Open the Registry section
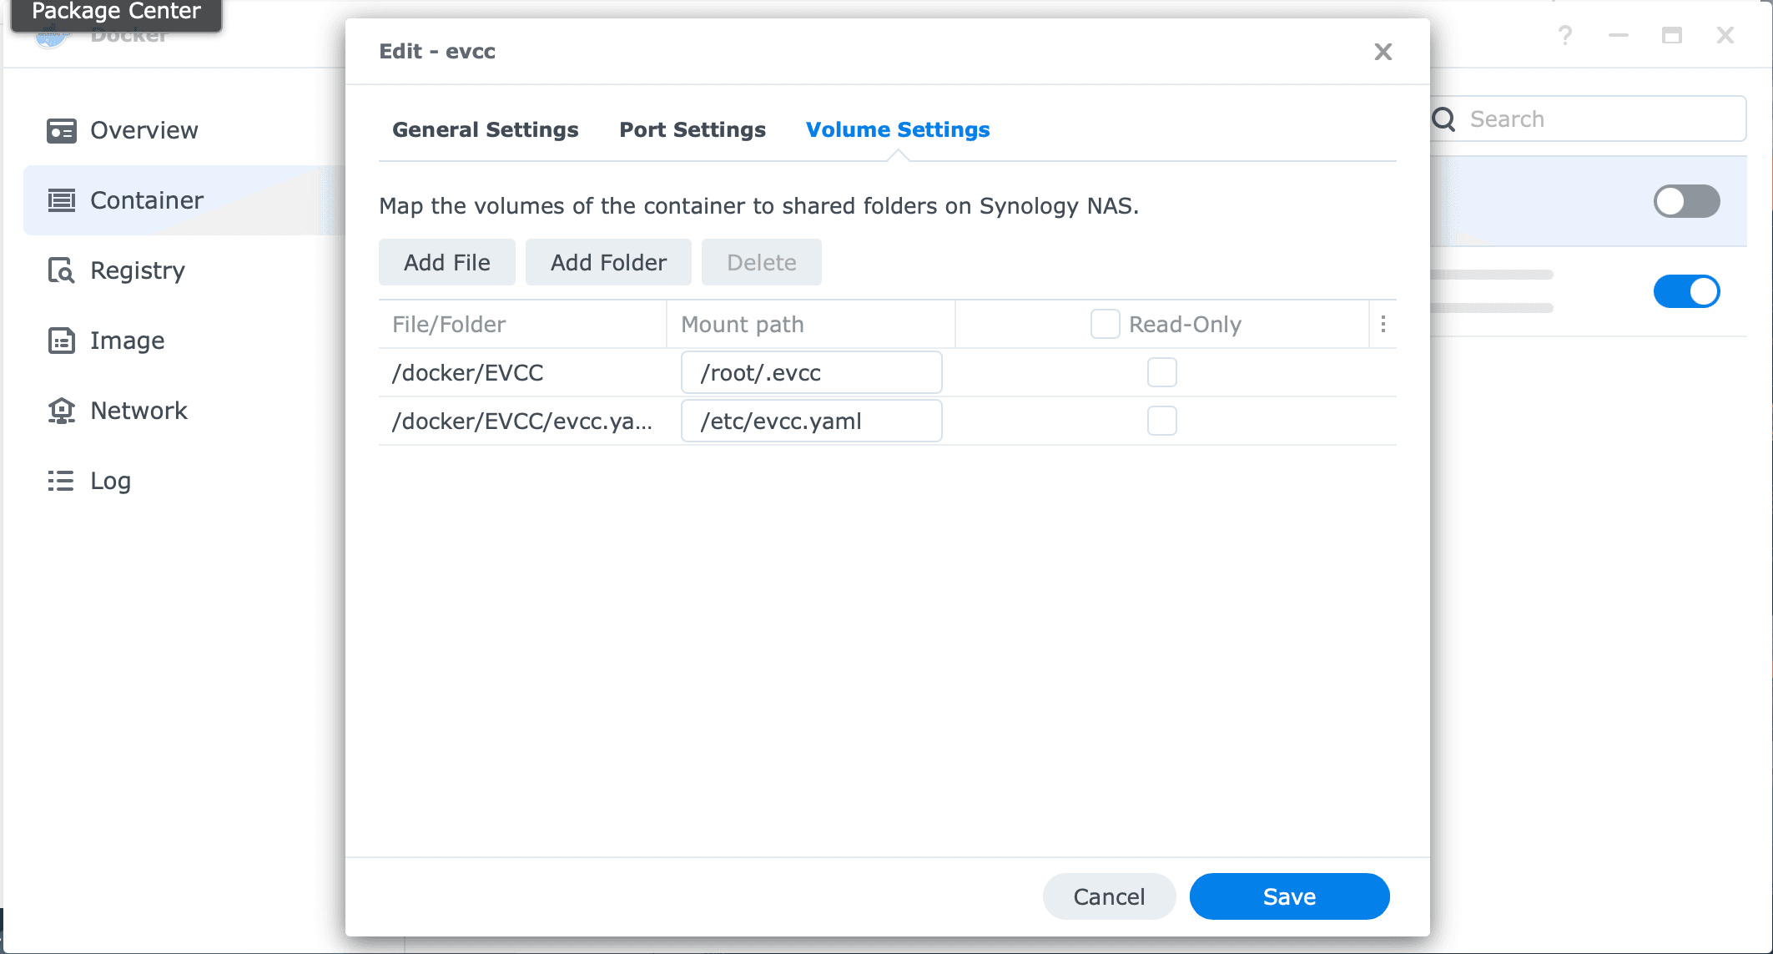 pos(137,270)
